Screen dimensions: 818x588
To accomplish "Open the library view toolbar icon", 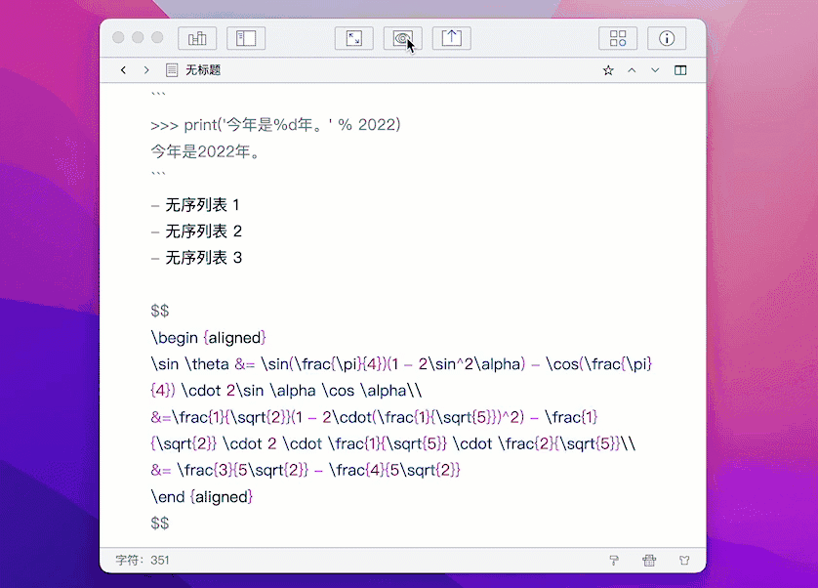I will point(197,38).
